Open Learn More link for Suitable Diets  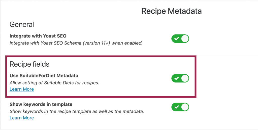(x=22, y=89)
